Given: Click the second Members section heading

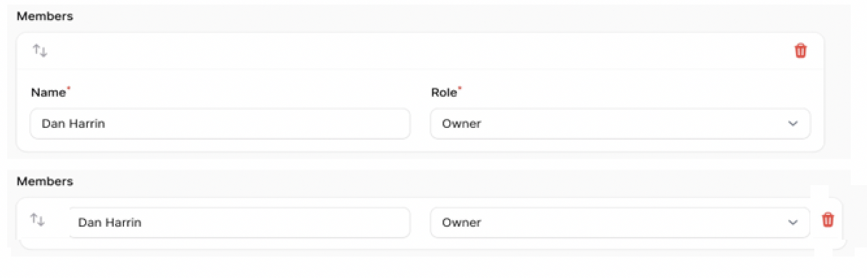Looking at the screenshot, I should [45, 181].
